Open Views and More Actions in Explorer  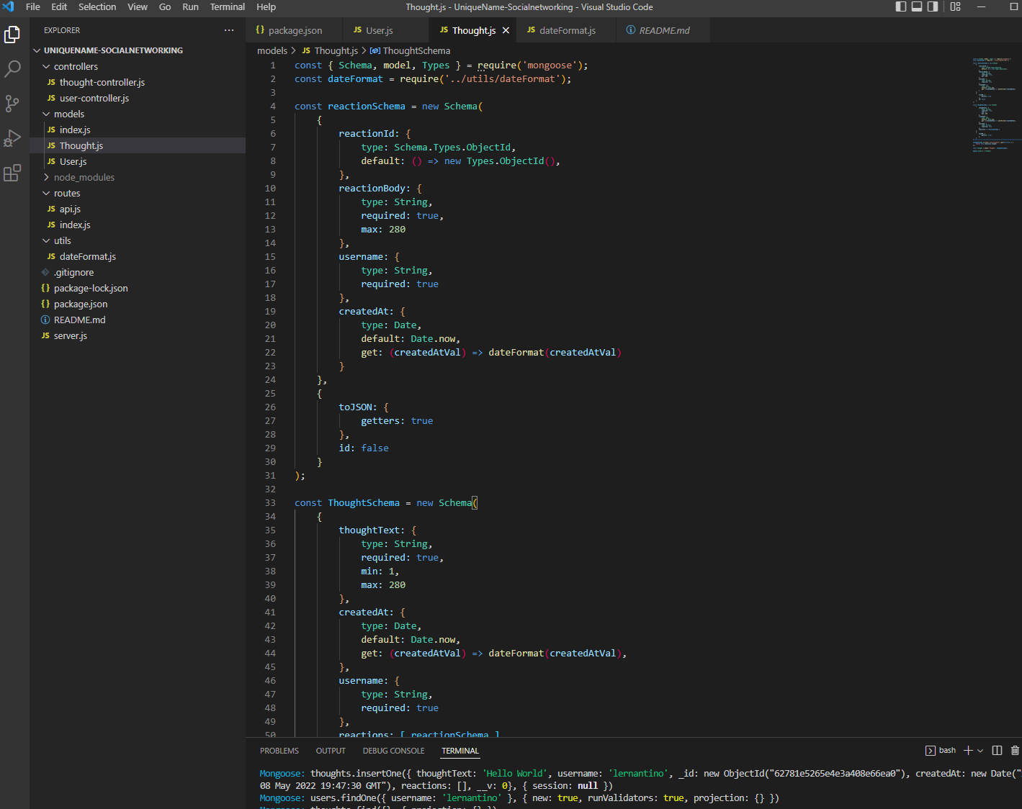point(229,30)
